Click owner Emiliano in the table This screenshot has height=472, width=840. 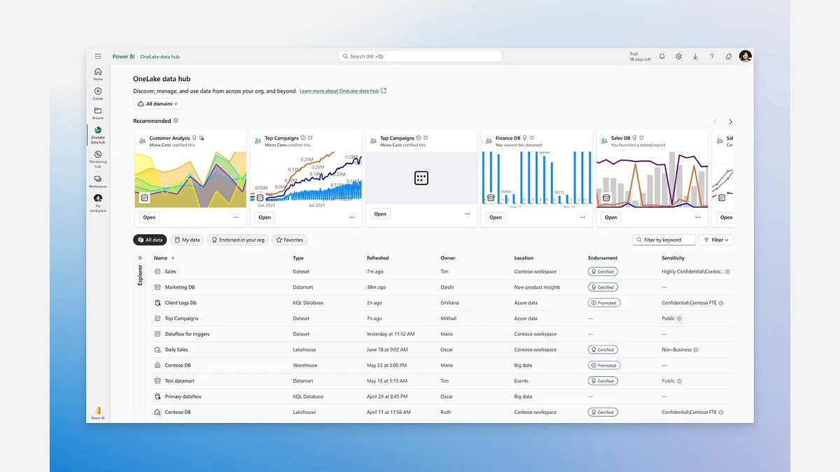pos(451,303)
